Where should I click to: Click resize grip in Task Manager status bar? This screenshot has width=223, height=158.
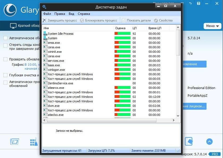(178, 151)
